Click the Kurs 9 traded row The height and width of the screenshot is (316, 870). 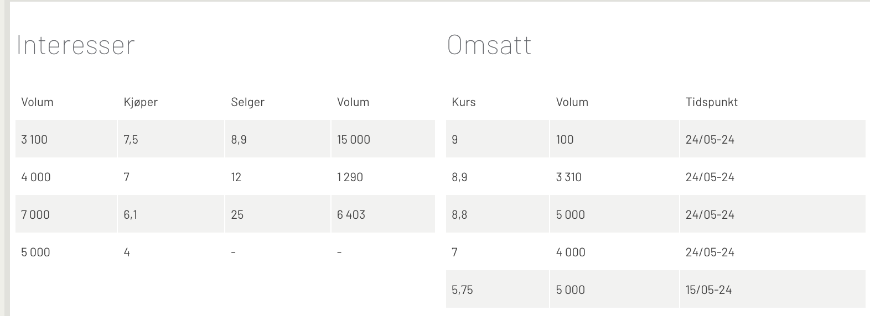pyautogui.click(x=656, y=139)
